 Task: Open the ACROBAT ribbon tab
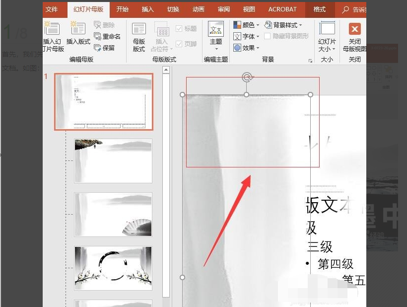click(282, 9)
